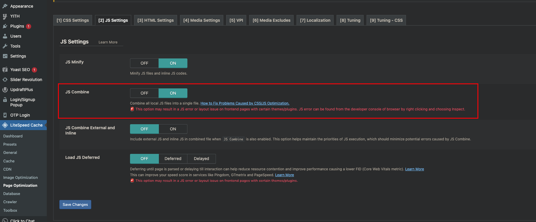
Task: Click the Load JS Deferred warning icon
Action: [132, 181]
